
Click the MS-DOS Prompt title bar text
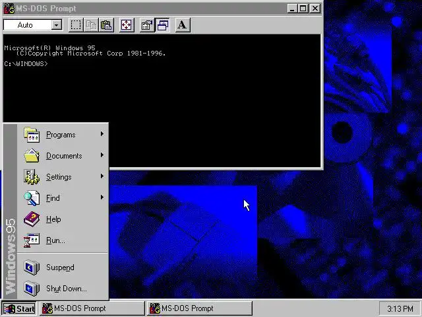46,9
